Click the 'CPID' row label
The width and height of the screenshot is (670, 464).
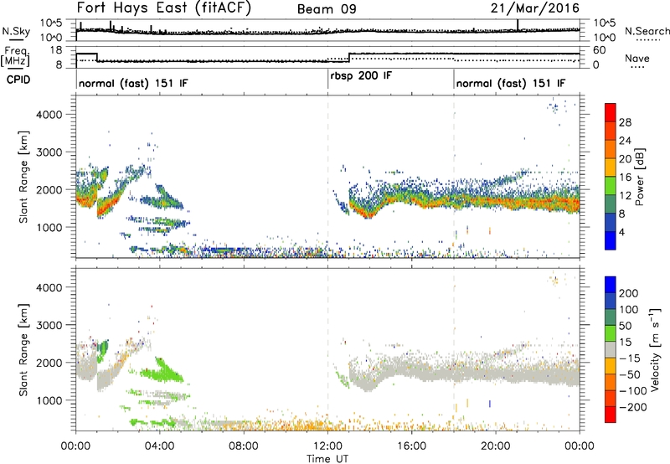pyautogui.click(x=18, y=80)
